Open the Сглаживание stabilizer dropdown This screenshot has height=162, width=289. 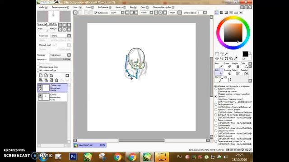click(205, 13)
